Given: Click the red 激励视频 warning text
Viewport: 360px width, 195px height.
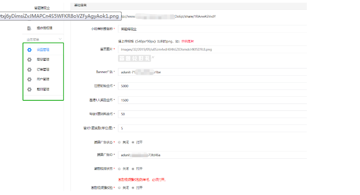Looking at the screenshot, I should click(x=142, y=180).
